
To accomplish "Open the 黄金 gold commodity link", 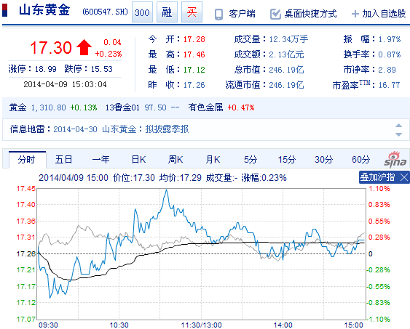I will pyautogui.click(x=17, y=107).
